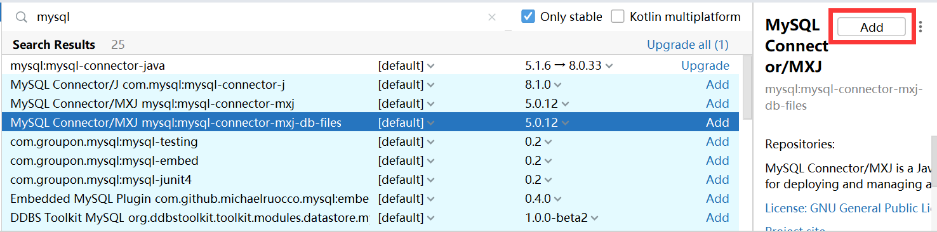The height and width of the screenshot is (232, 937).
Task: Add the mysql-connector-j dependency
Action: (717, 84)
